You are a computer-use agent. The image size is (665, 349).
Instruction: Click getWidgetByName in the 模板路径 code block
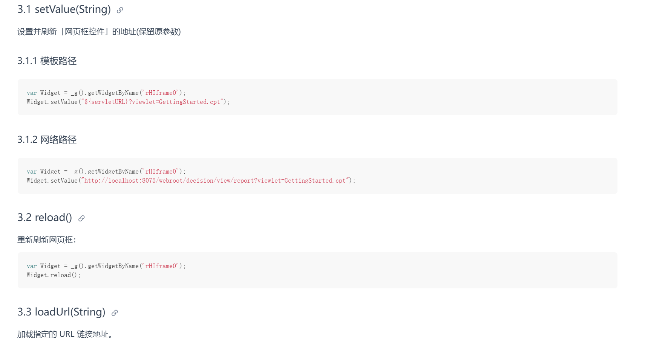113,93
